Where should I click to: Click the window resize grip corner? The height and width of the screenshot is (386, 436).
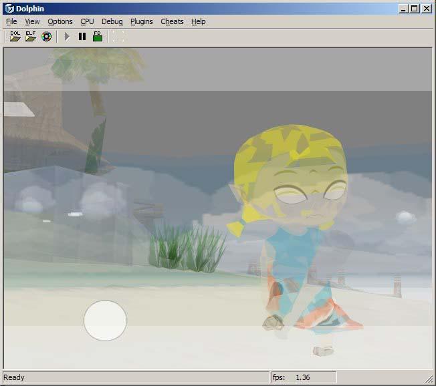[x=429, y=379]
